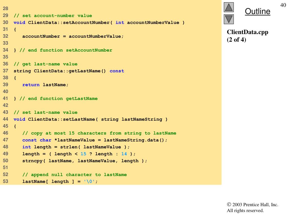The height and width of the screenshot is (216, 289).
Task: Click the setAccountNumber function signature line
Action: (x=99, y=22)
